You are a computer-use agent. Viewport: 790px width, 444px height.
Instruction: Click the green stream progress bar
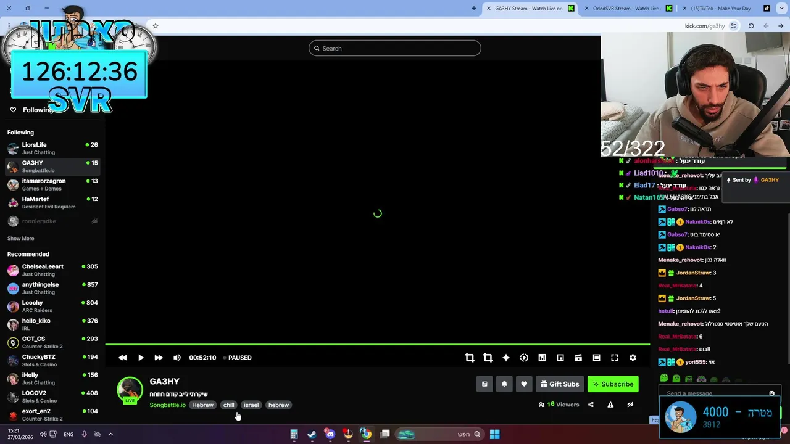[377, 344]
